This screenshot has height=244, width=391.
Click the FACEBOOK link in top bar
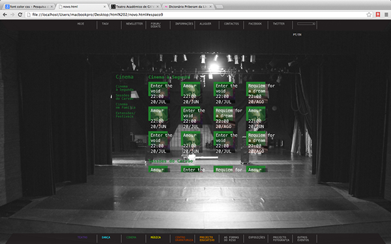coord(255,23)
